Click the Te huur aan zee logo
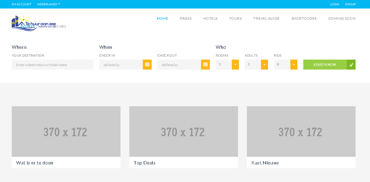 click(x=34, y=23)
